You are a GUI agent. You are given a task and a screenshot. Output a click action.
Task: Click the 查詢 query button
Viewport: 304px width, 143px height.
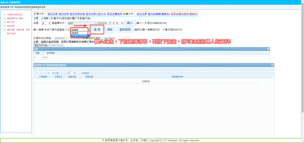[97, 30]
